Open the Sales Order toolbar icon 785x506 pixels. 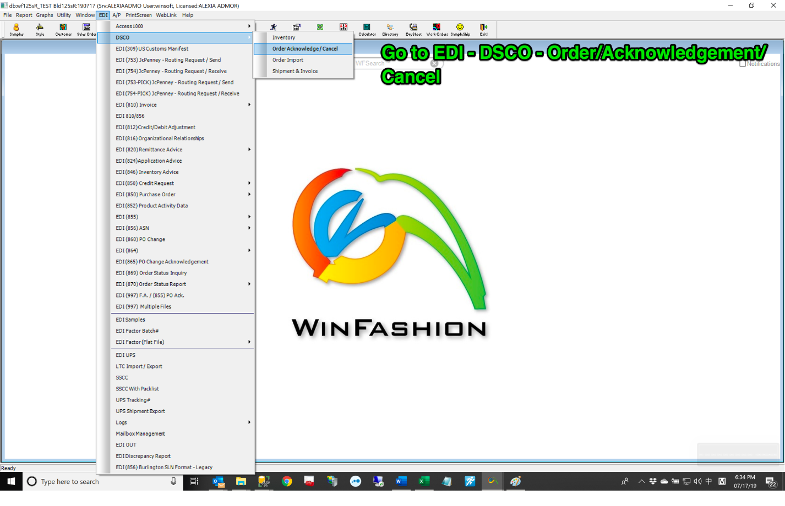point(86,30)
